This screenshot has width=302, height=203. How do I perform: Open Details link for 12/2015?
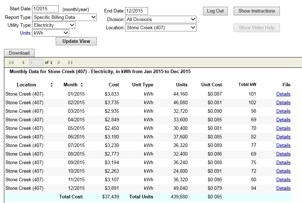pyautogui.click(x=283, y=188)
